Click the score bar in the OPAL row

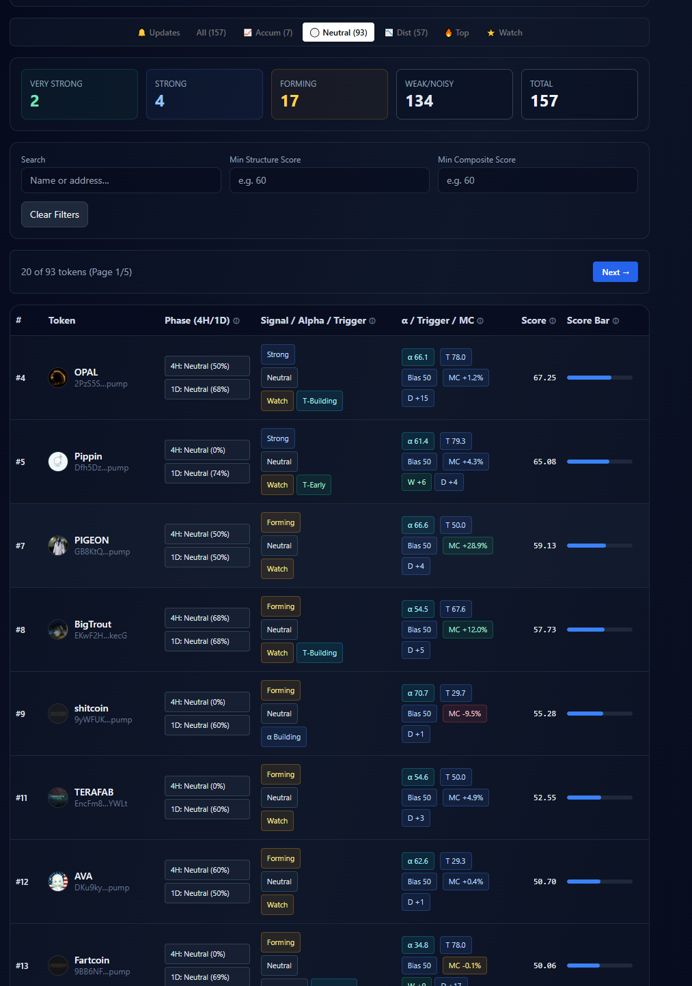point(600,378)
